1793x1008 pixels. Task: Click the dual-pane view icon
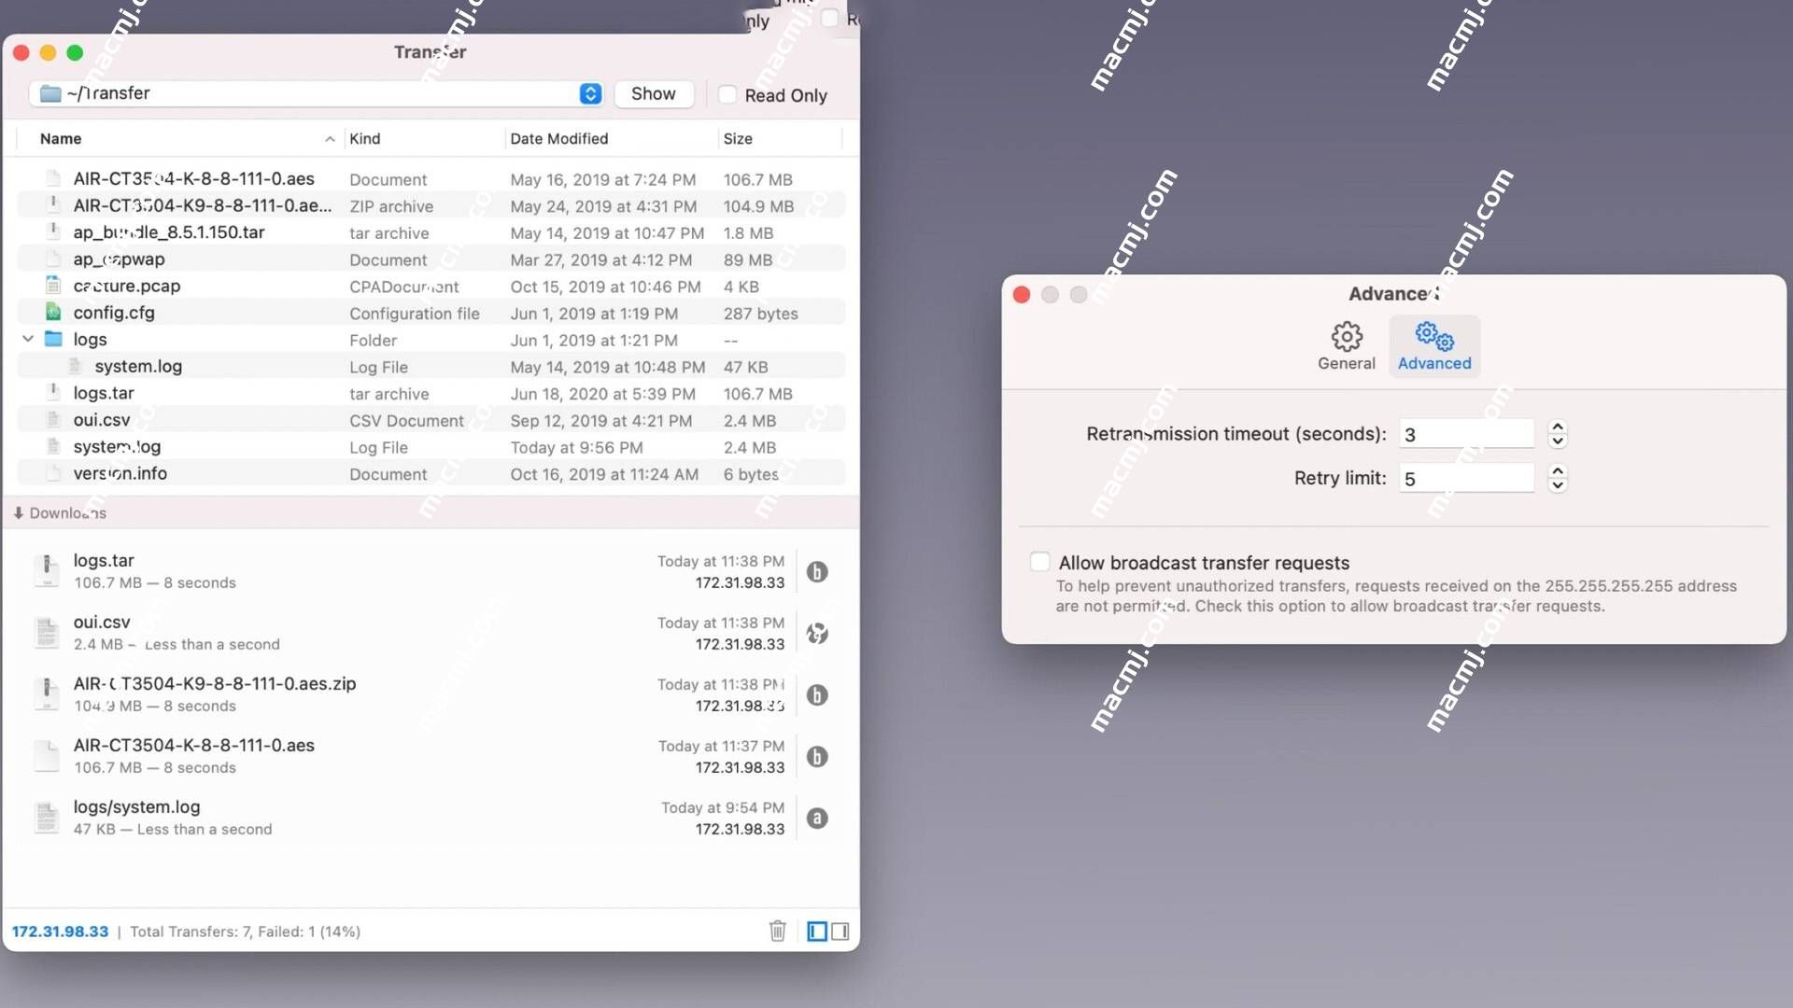coord(841,930)
